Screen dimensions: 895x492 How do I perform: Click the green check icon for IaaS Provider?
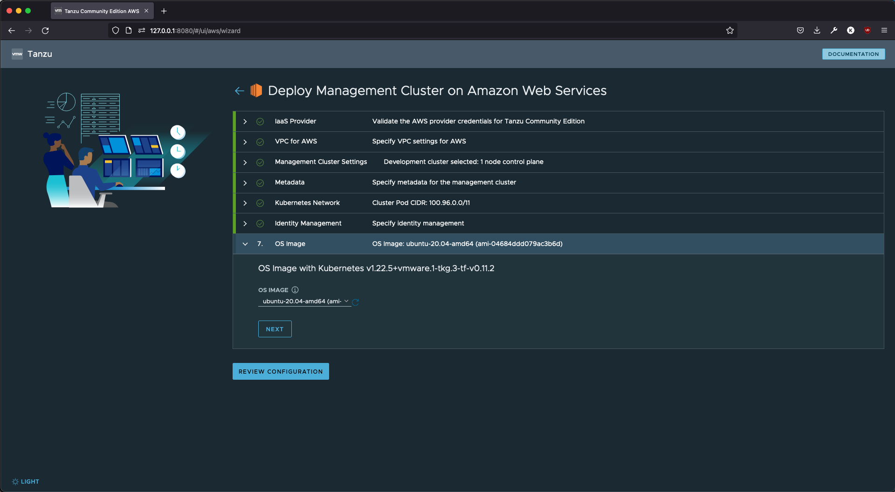(x=260, y=122)
